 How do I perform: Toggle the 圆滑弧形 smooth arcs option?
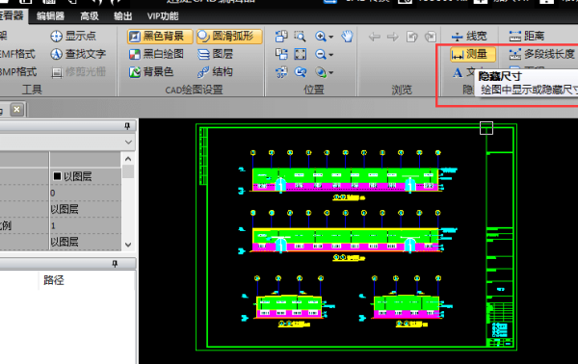(229, 36)
